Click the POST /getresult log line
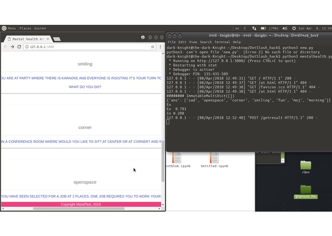 [242, 118]
